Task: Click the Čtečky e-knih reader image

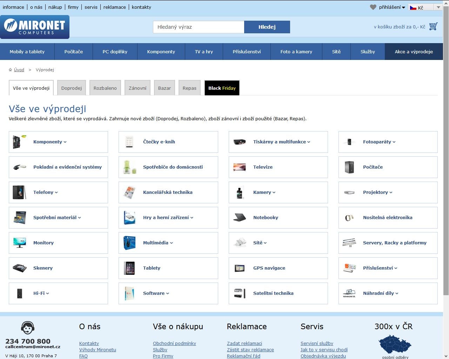Action: (x=129, y=142)
